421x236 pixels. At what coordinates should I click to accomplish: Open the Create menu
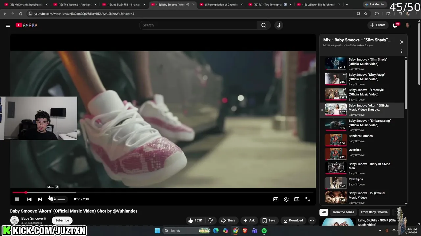pos(378,25)
